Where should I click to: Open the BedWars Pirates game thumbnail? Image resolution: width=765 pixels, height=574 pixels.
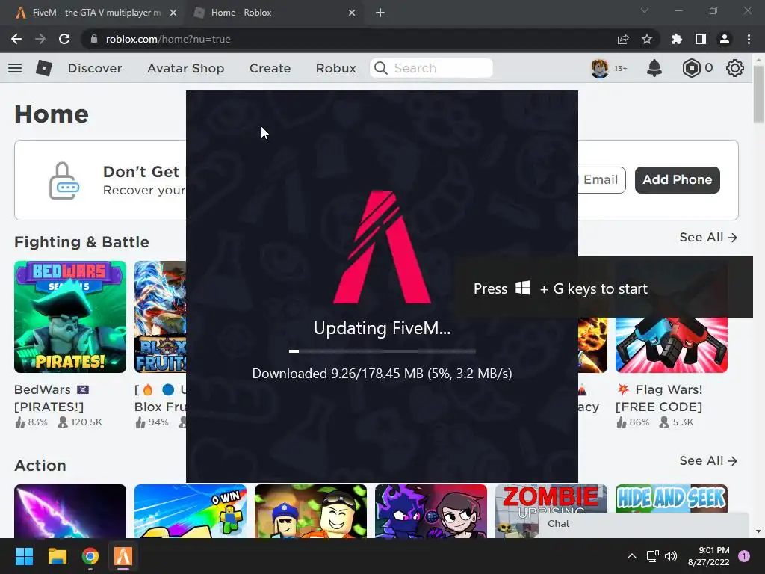70,317
